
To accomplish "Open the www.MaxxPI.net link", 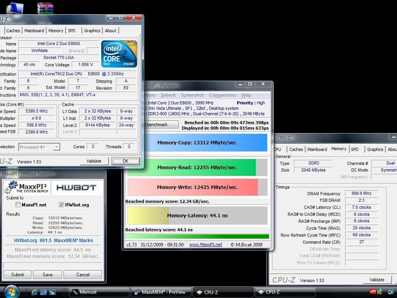I will (x=205, y=244).
